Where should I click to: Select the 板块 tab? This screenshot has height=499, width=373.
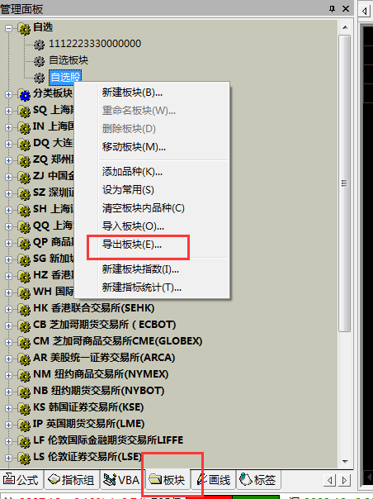[168, 480]
